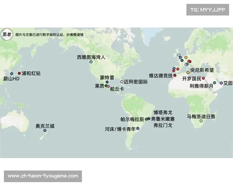
Task: Click the 帕尔梅拉斯 label
Action: point(132,119)
